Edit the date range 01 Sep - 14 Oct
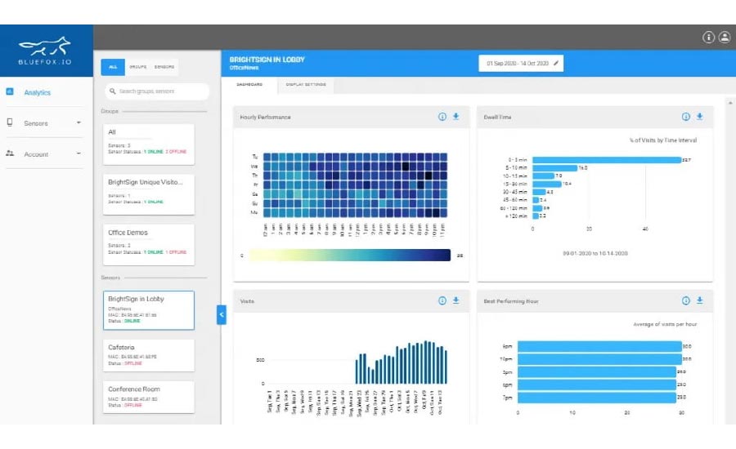The image size is (736, 449). 523,63
